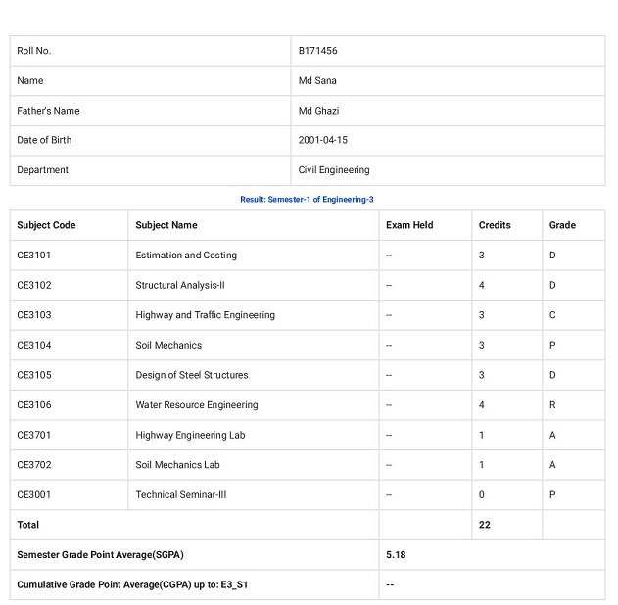Select subject code CE3702
The image size is (618, 605).
click(x=34, y=465)
